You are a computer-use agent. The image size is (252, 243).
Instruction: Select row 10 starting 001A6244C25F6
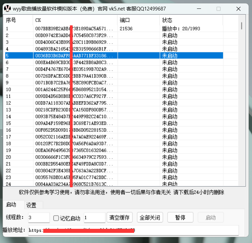coord(114,89)
